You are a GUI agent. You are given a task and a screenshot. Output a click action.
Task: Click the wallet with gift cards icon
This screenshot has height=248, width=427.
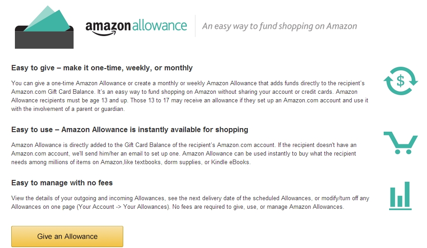tap(44, 28)
